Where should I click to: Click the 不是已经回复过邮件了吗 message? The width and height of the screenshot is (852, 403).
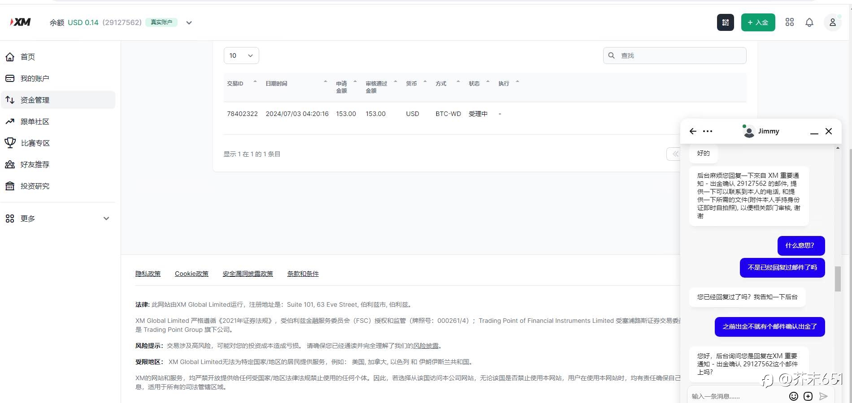click(x=782, y=267)
